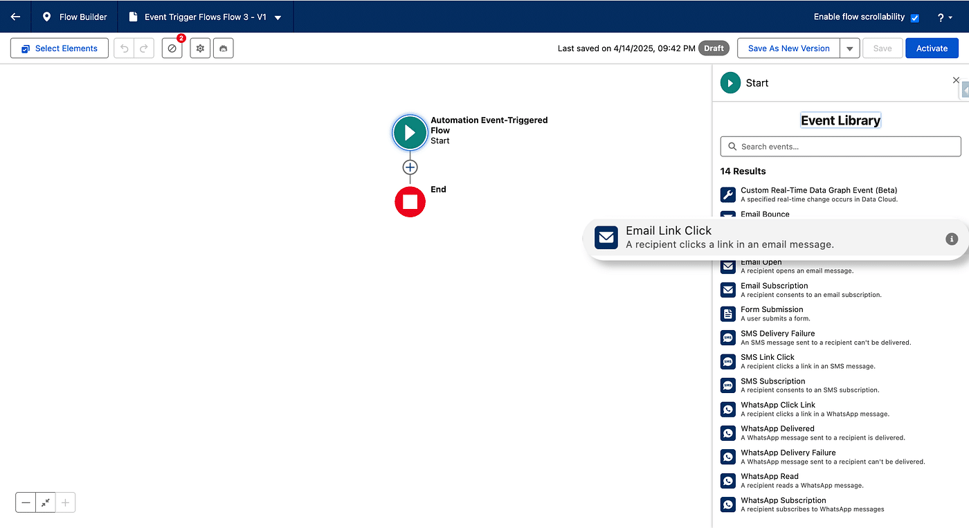Click the info icon on Email Link Click
Viewport: 969px width, 528px height.
tap(952, 239)
